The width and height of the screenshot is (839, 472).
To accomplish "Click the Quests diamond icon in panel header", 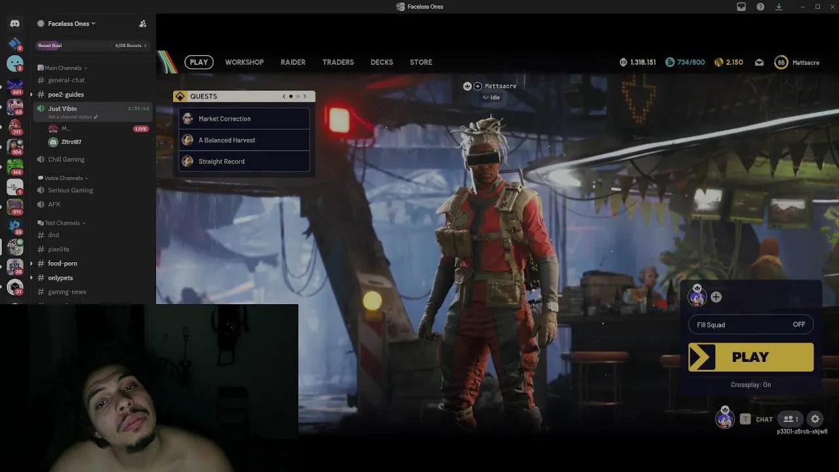I will click(180, 96).
